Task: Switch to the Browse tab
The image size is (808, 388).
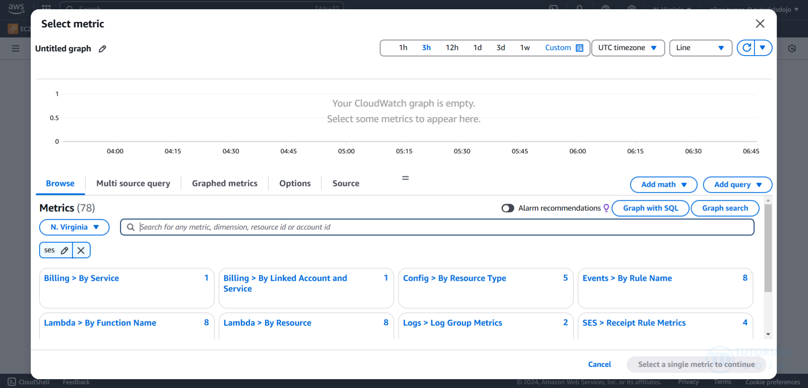Action: 60,183
